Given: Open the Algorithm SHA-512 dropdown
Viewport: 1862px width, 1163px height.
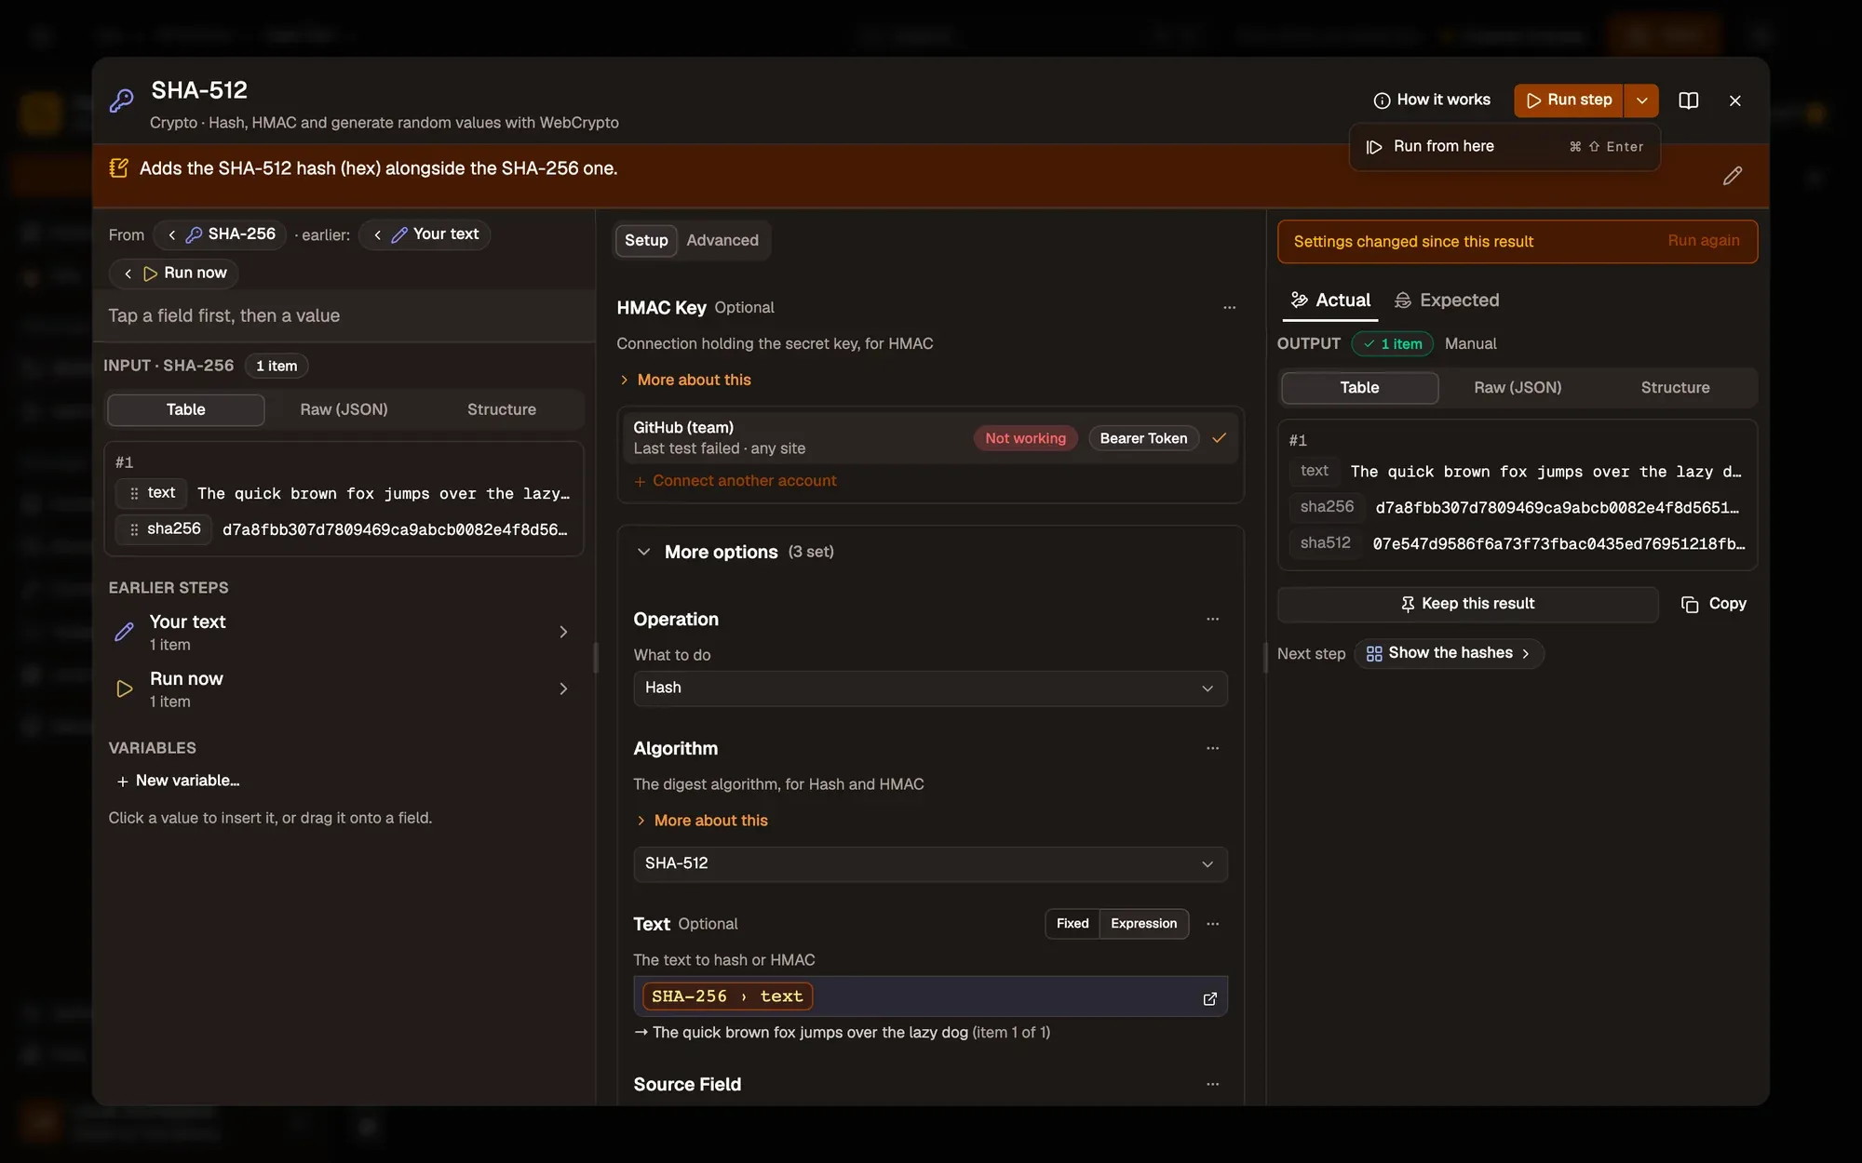Looking at the screenshot, I should pos(930,864).
